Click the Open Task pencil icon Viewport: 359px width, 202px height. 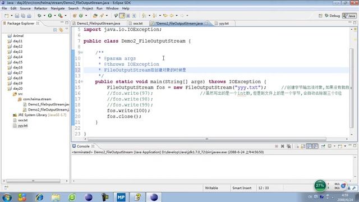coord(102,16)
